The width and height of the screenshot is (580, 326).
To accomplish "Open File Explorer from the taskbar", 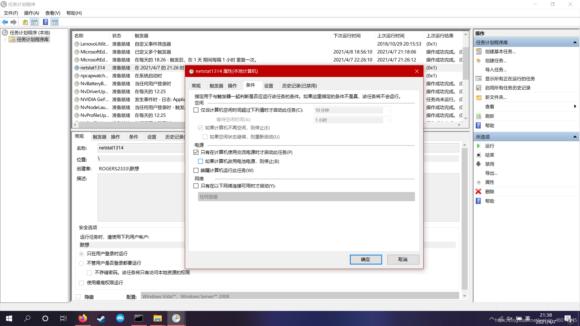I will pyautogui.click(x=157, y=318).
